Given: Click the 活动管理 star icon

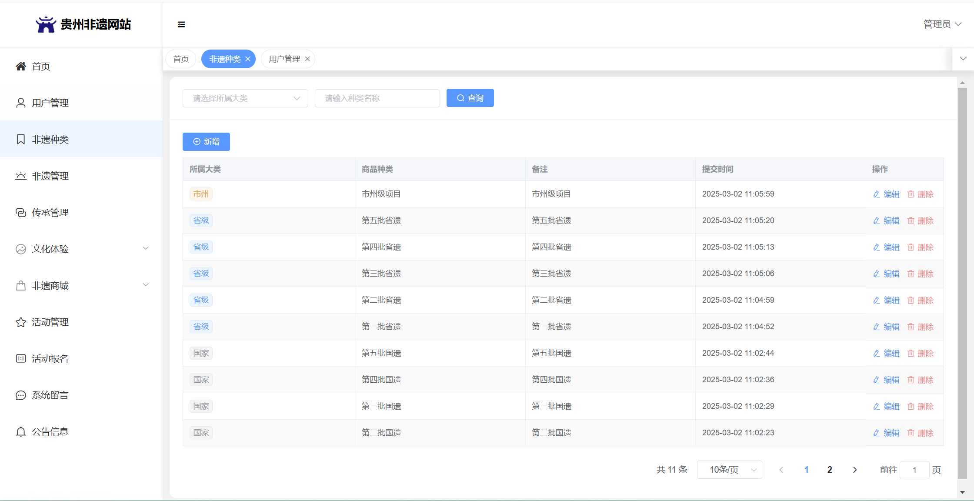Looking at the screenshot, I should point(21,322).
